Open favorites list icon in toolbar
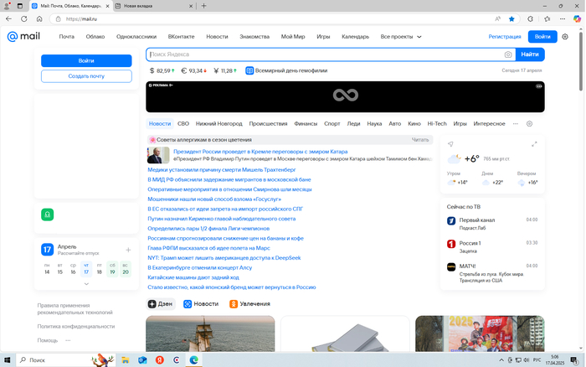This screenshot has height=367, width=586. tap(547, 18)
